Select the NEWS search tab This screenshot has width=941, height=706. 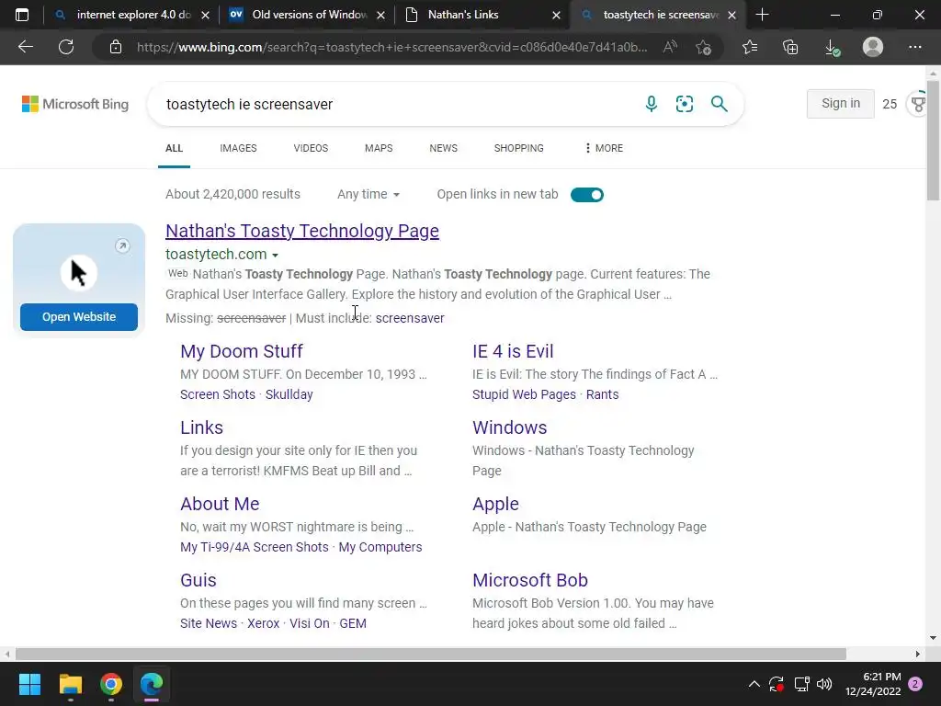point(444,148)
